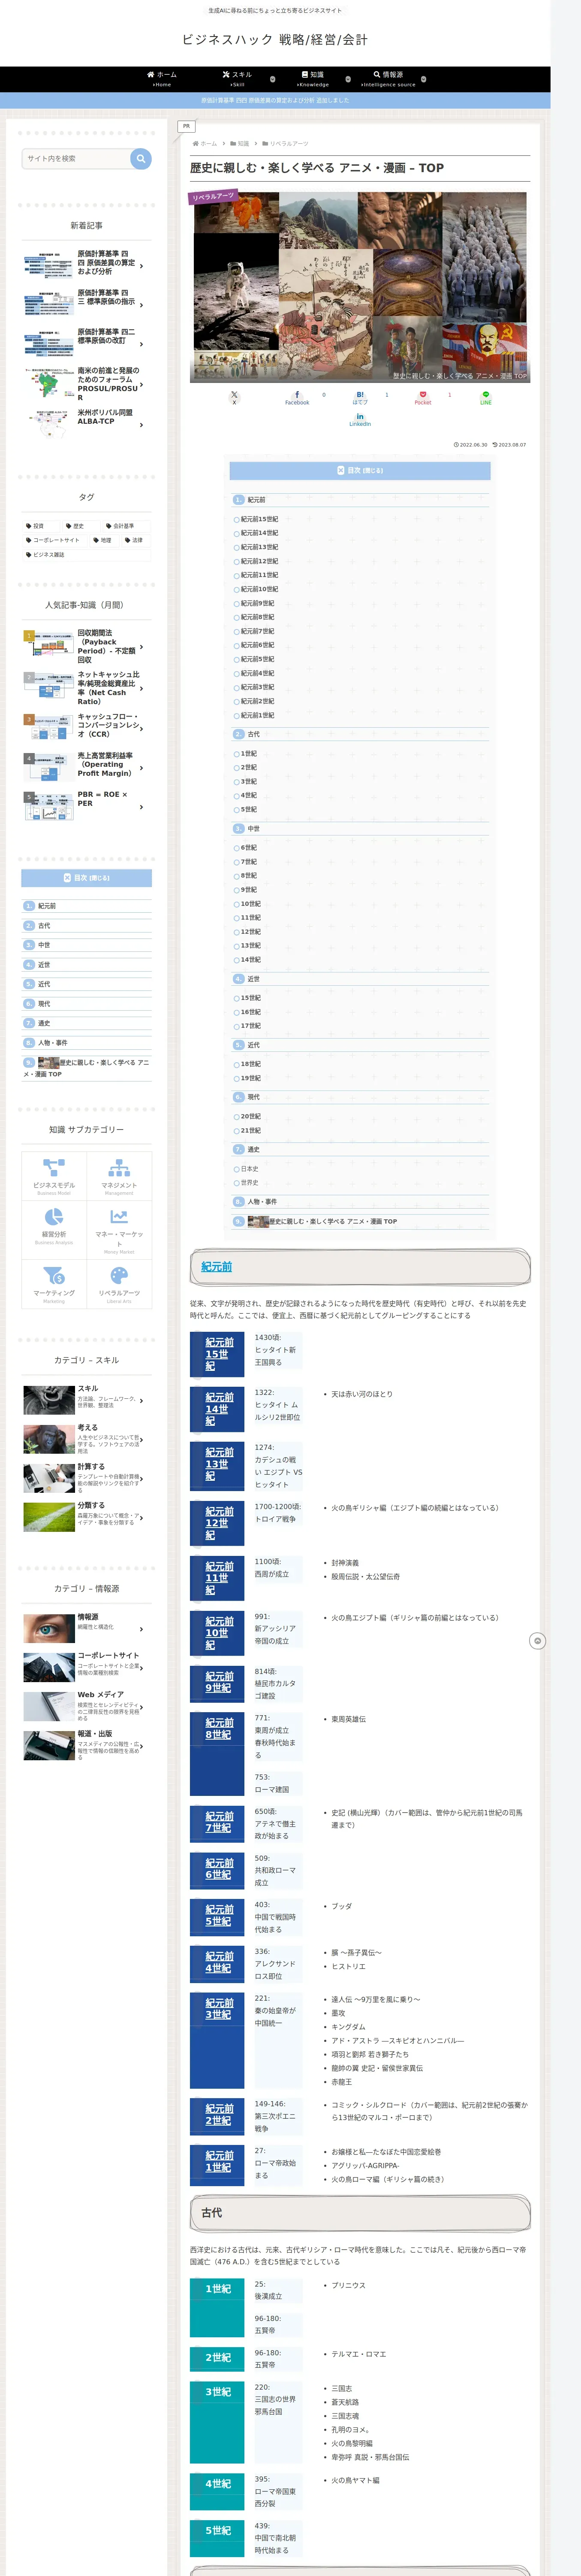Viewport: 581px width, 2576px height.
Task: Click the round scroll-to-top button
Action: pyautogui.click(x=537, y=1641)
